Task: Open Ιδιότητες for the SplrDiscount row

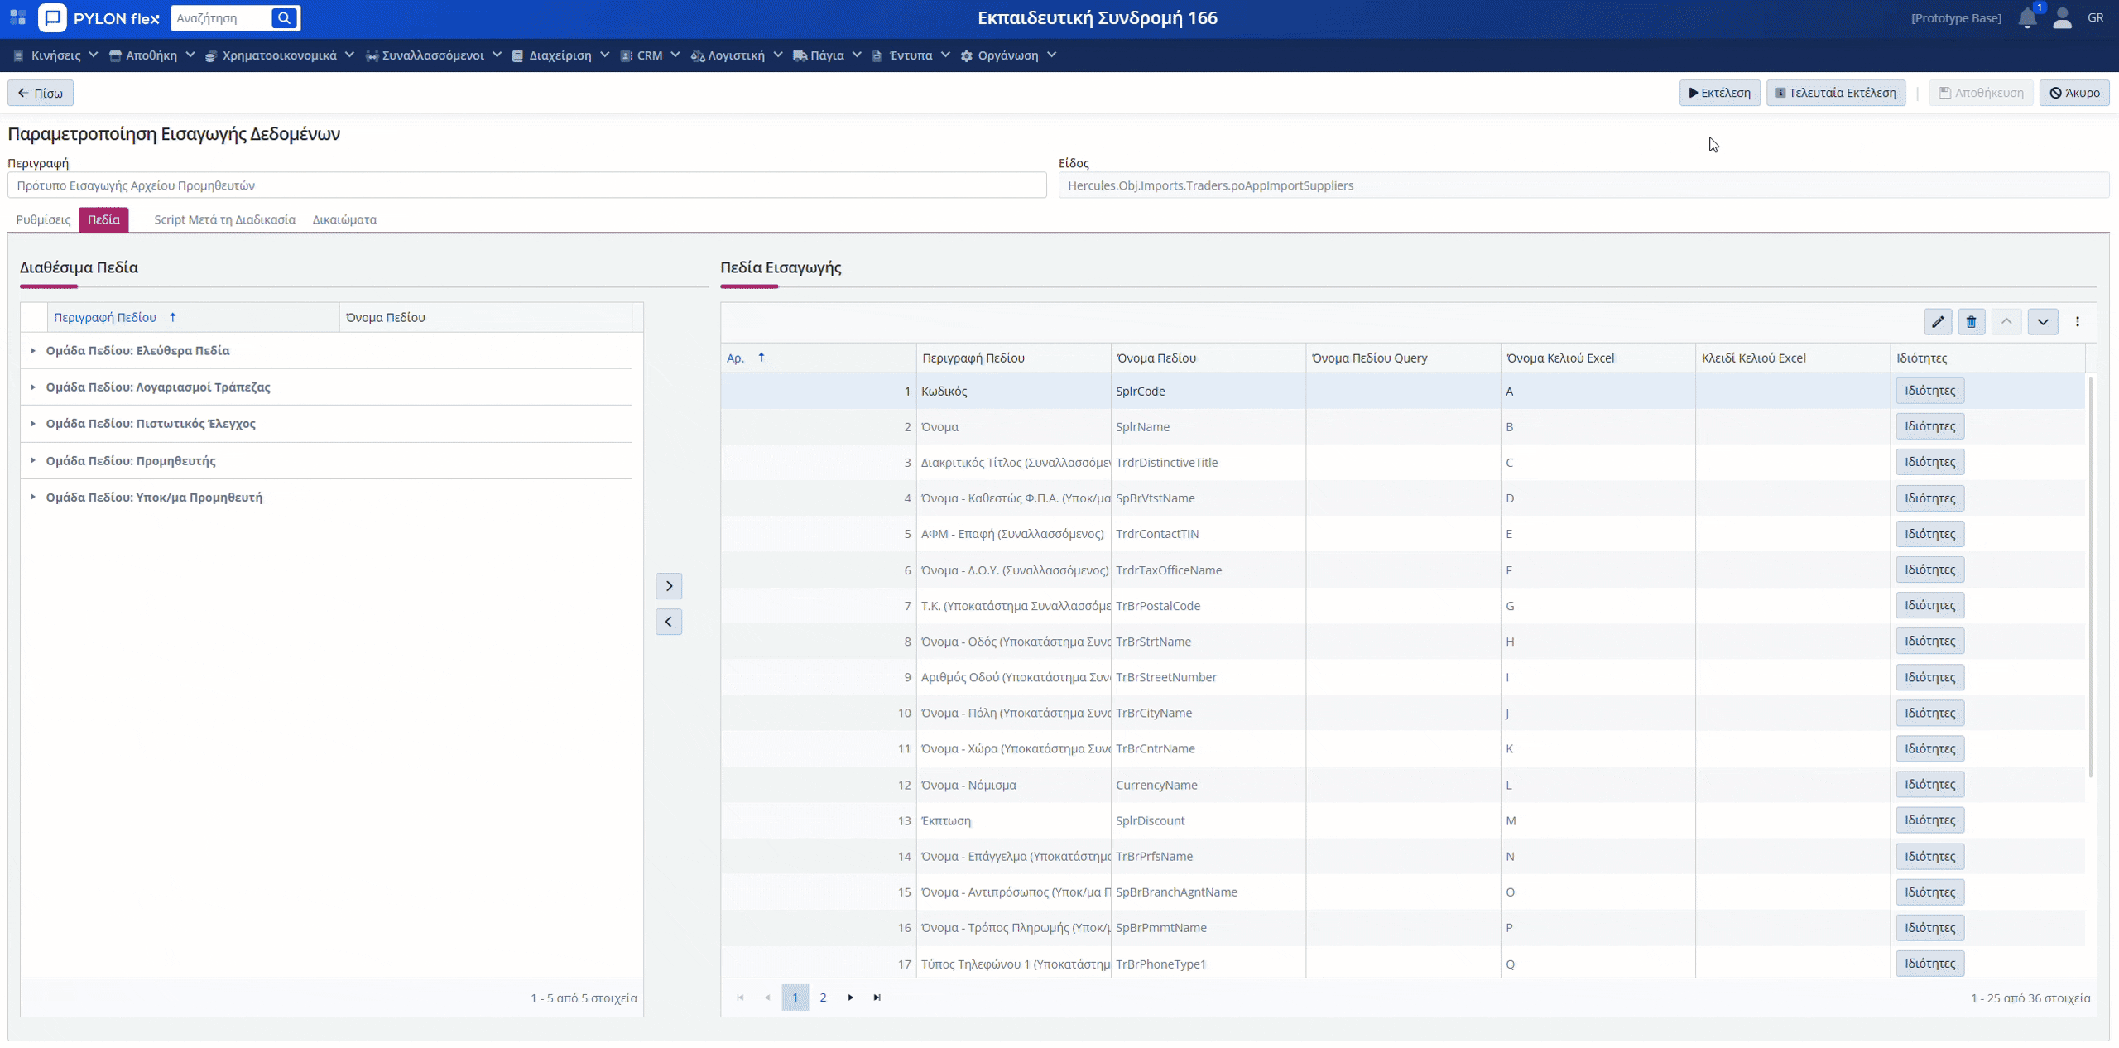Action: [1929, 820]
